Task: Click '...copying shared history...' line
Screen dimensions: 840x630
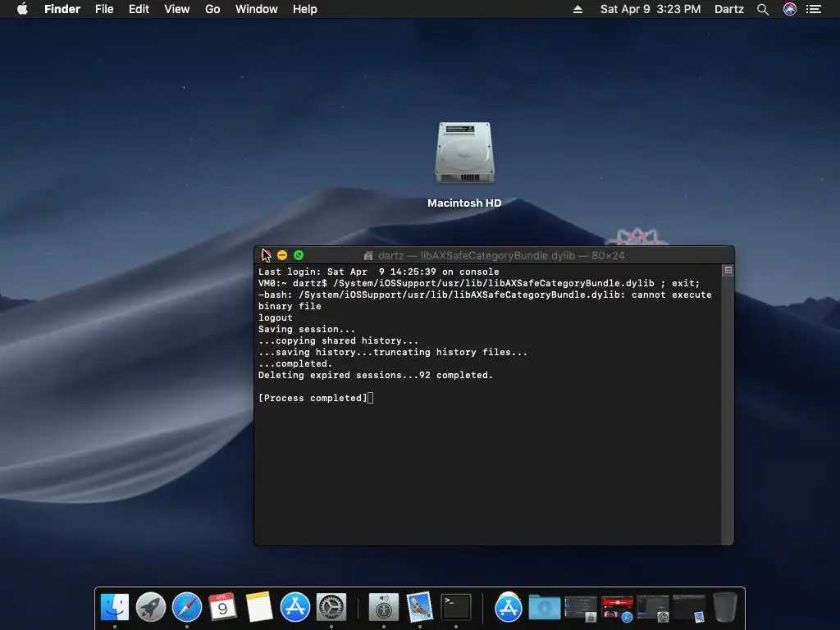Action: click(x=338, y=340)
